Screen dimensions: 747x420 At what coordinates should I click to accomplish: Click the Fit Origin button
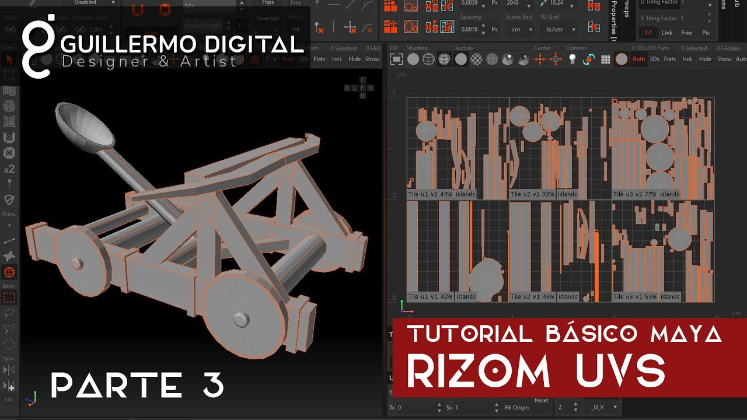point(516,407)
